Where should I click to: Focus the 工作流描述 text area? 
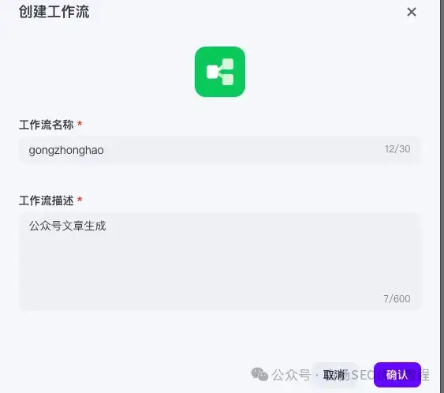(220, 261)
